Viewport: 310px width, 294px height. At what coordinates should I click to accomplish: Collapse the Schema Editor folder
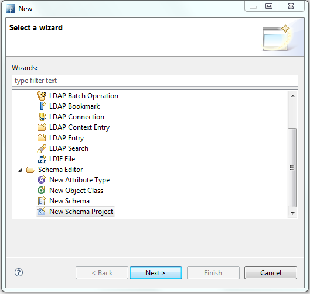point(20,170)
